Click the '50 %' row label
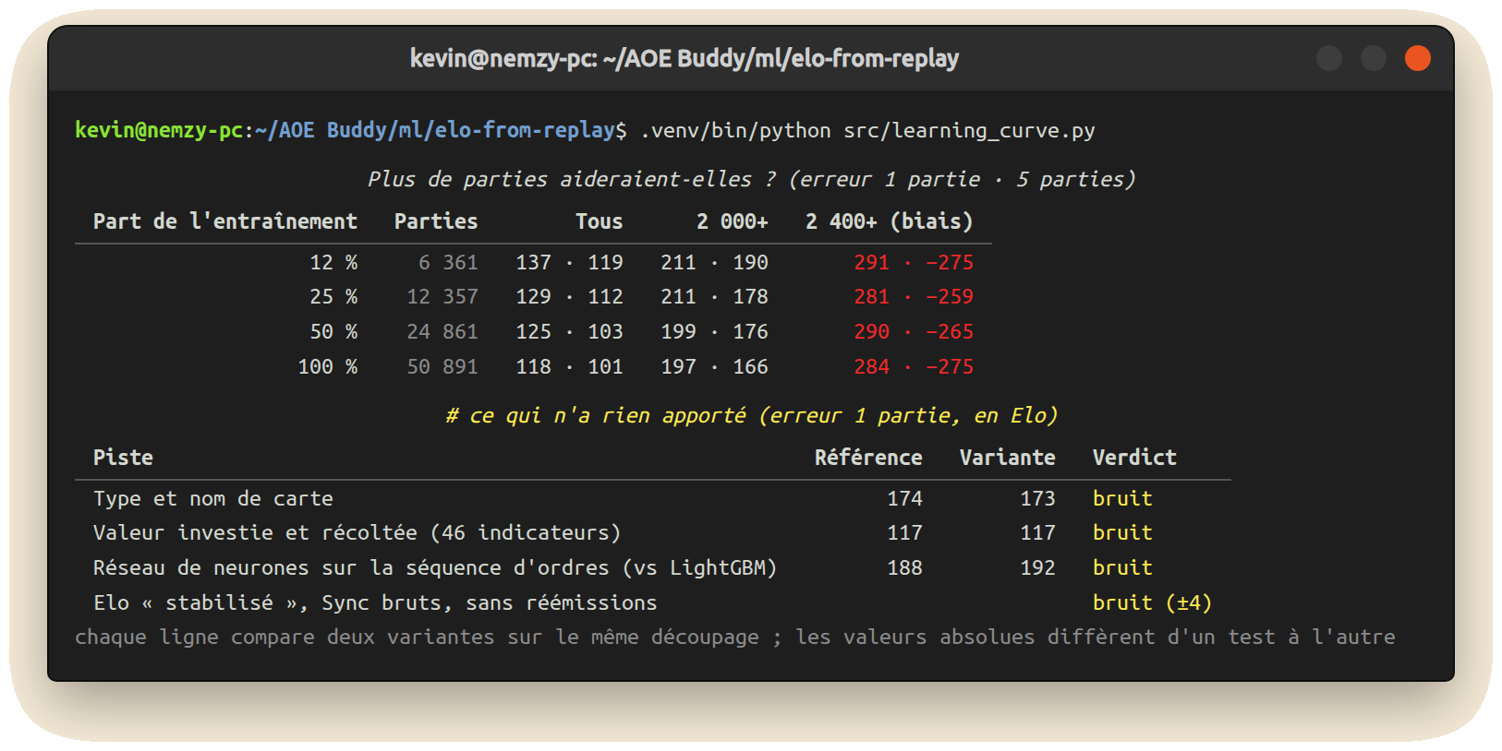The width and height of the screenshot is (1502, 751). coord(333,332)
